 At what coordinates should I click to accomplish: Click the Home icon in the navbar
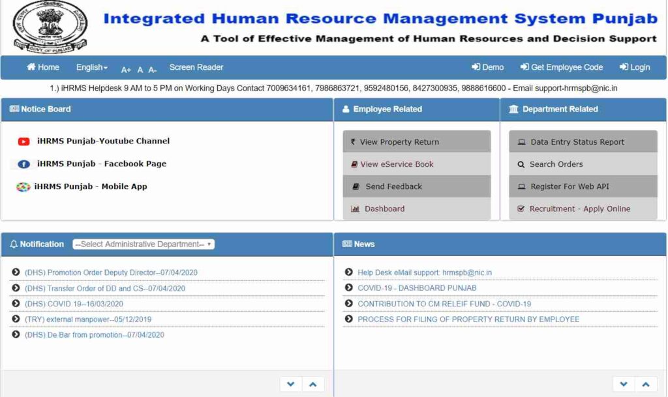[31, 67]
